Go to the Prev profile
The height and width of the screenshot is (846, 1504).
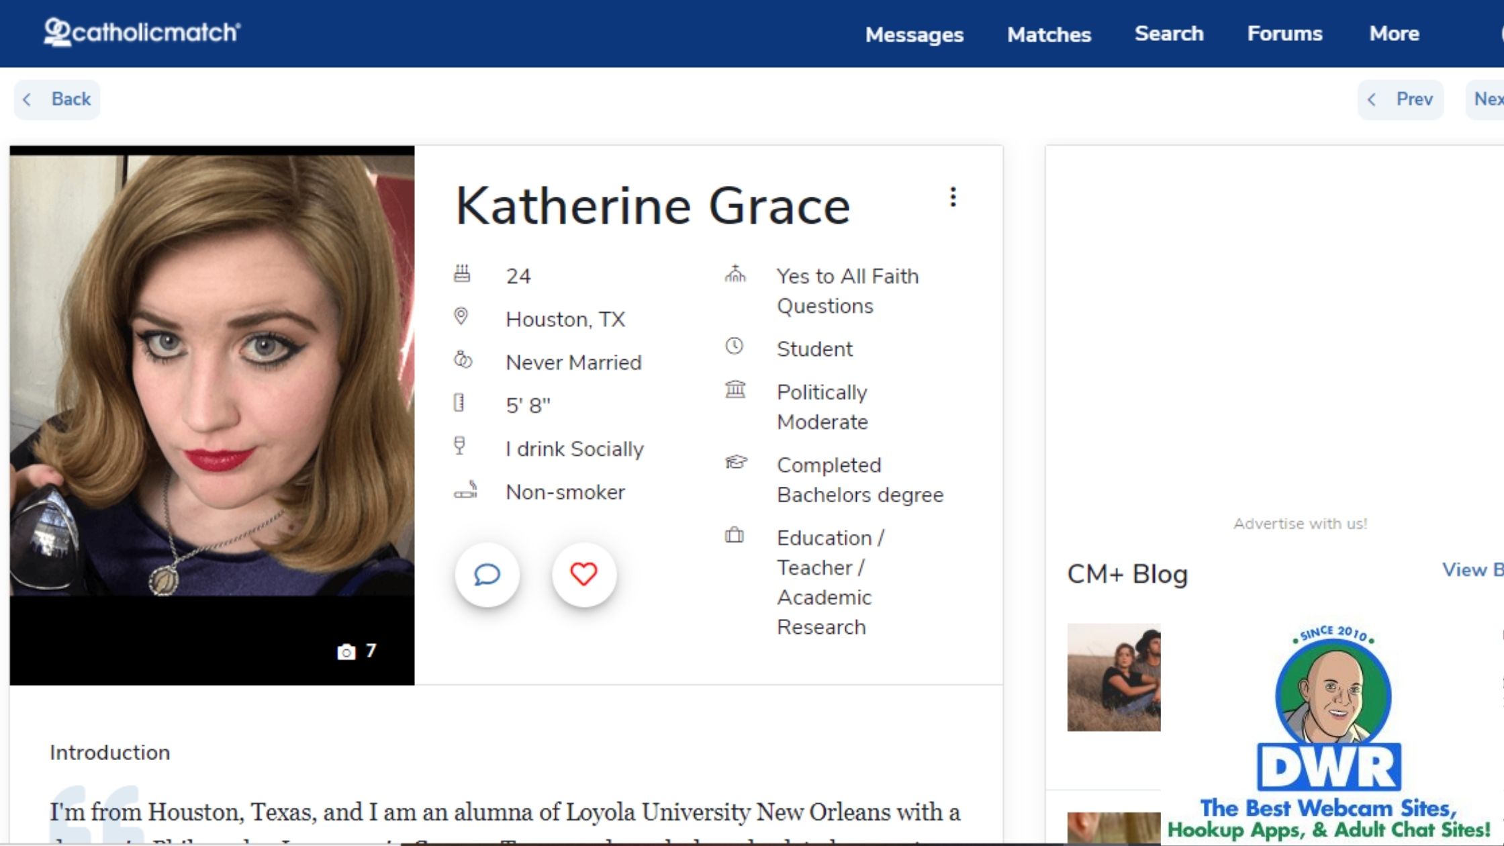click(x=1401, y=99)
